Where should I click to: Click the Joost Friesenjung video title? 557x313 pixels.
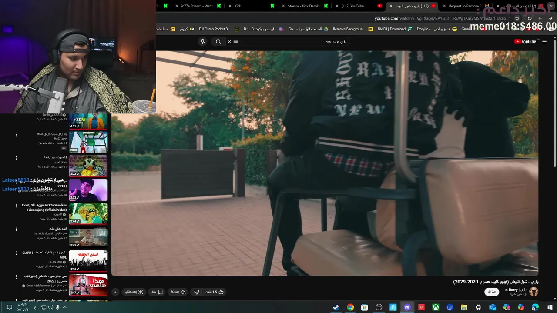pyautogui.click(x=44, y=207)
